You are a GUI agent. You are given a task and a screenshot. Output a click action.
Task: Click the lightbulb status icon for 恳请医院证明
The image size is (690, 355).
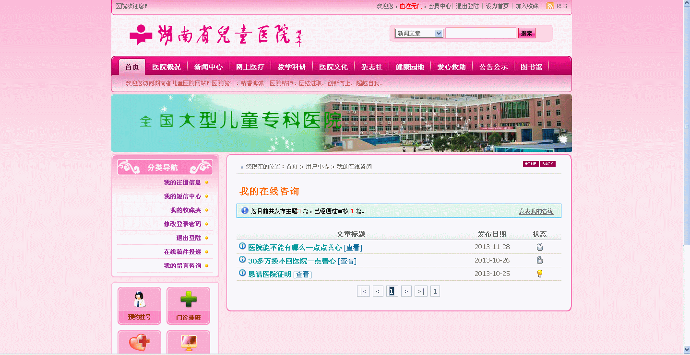click(539, 274)
